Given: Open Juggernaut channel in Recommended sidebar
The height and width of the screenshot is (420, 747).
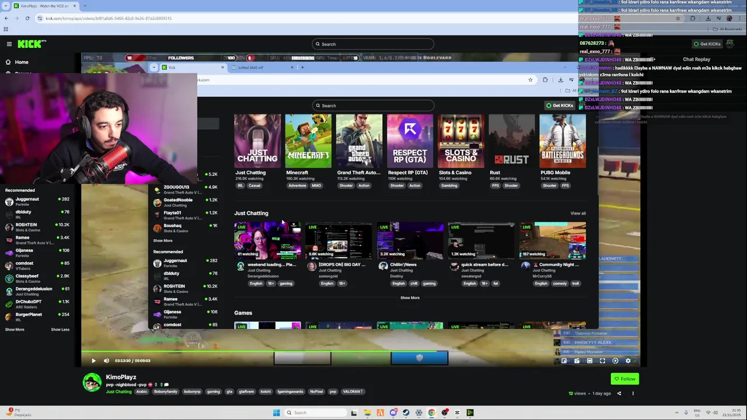Looking at the screenshot, I should (38, 201).
